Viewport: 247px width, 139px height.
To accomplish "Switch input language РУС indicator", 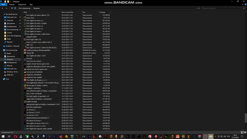I will tap(228, 136).
